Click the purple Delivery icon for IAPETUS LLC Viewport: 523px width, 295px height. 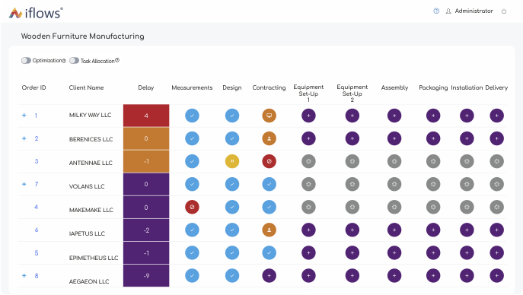coord(496,230)
